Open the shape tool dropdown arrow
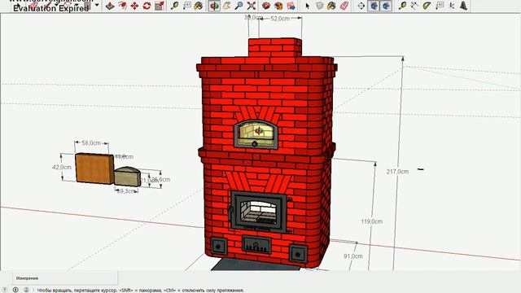 (97, 5)
